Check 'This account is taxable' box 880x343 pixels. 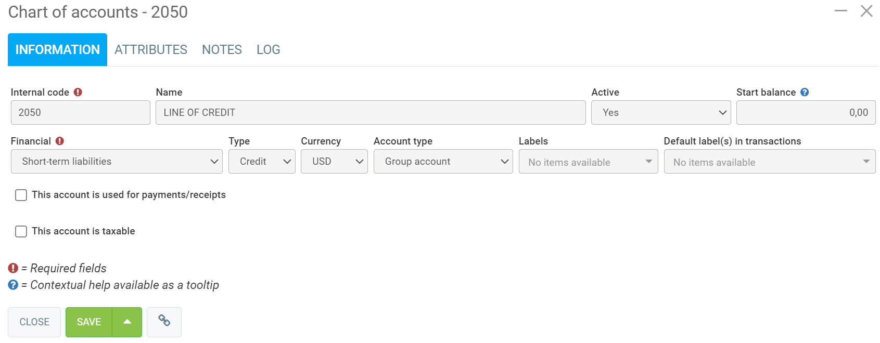[21, 231]
